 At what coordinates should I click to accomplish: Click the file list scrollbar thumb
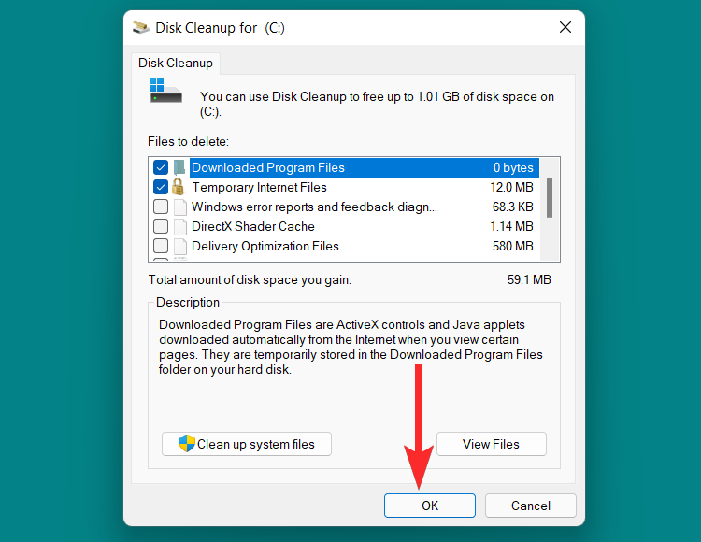(x=550, y=197)
